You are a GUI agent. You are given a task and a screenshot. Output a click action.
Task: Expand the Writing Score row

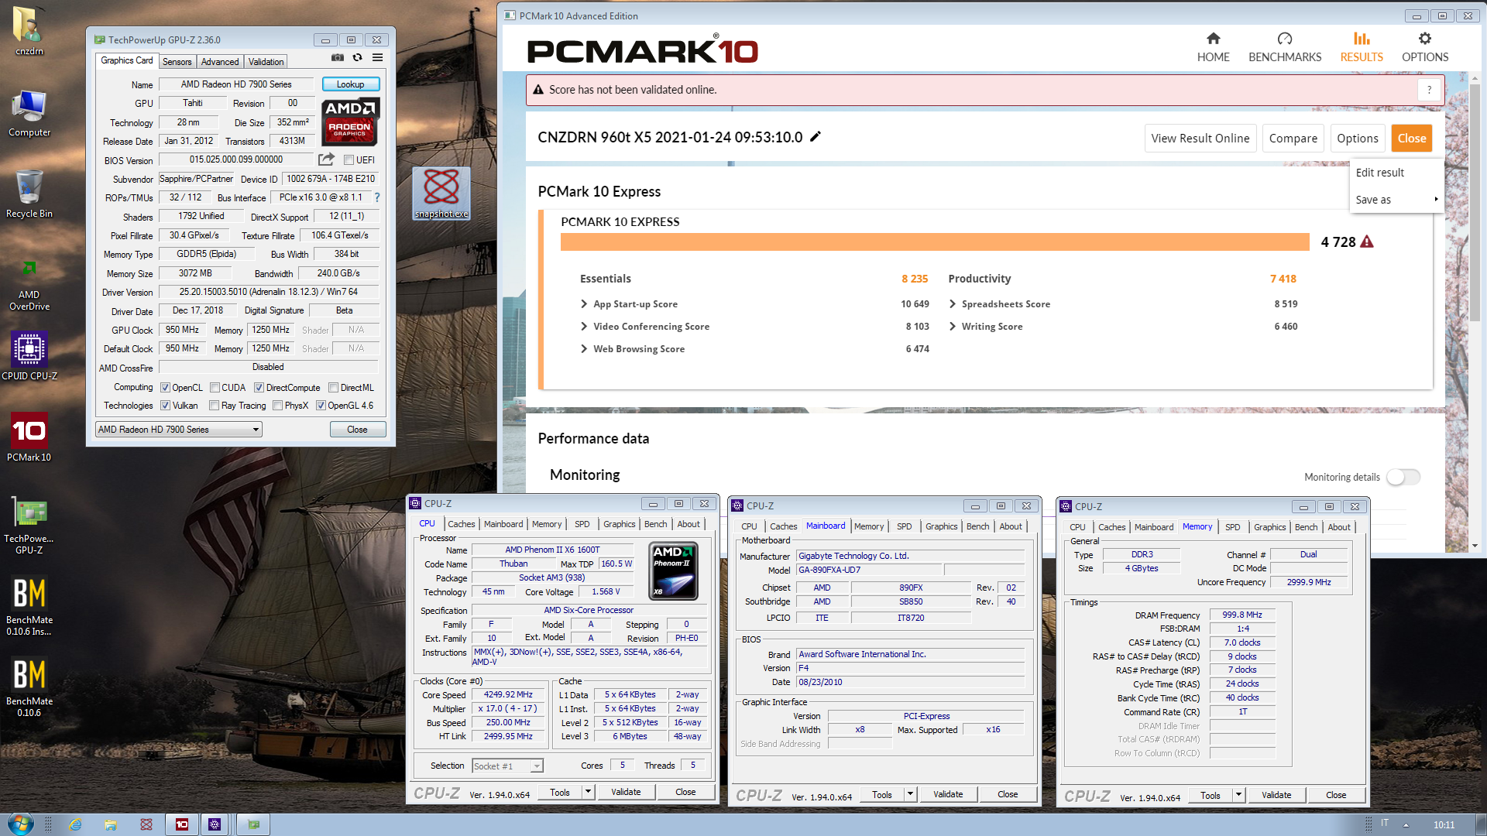953,327
